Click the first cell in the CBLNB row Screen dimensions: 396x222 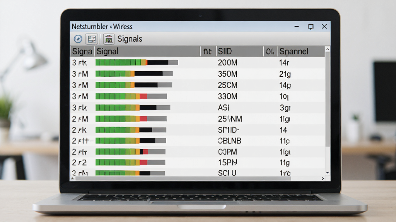coord(80,141)
